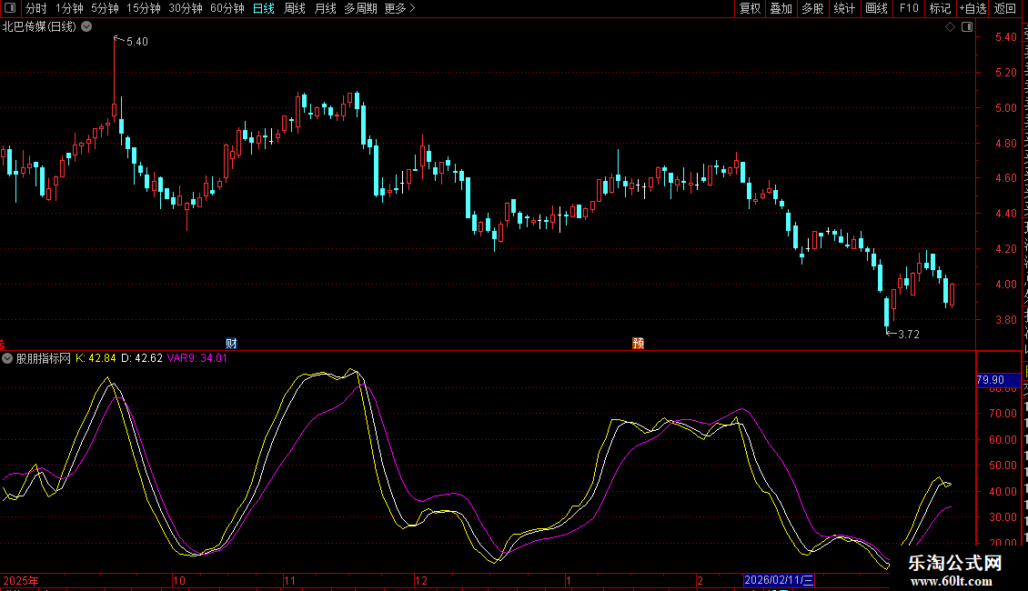The image size is (1028, 591).
Task: Select the 60分钟 period tab
Action: tap(227, 8)
